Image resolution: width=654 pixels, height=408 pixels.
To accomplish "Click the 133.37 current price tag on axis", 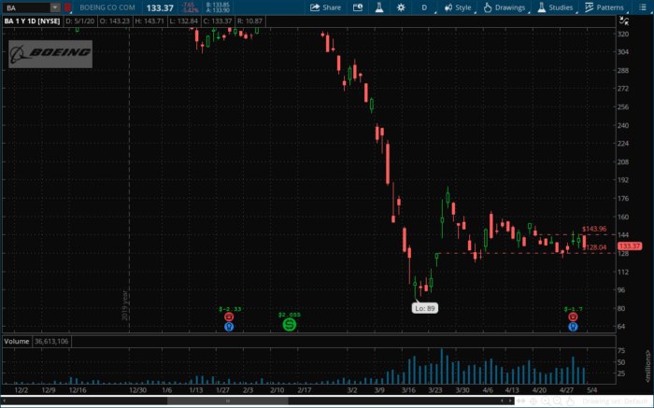I will (x=630, y=246).
